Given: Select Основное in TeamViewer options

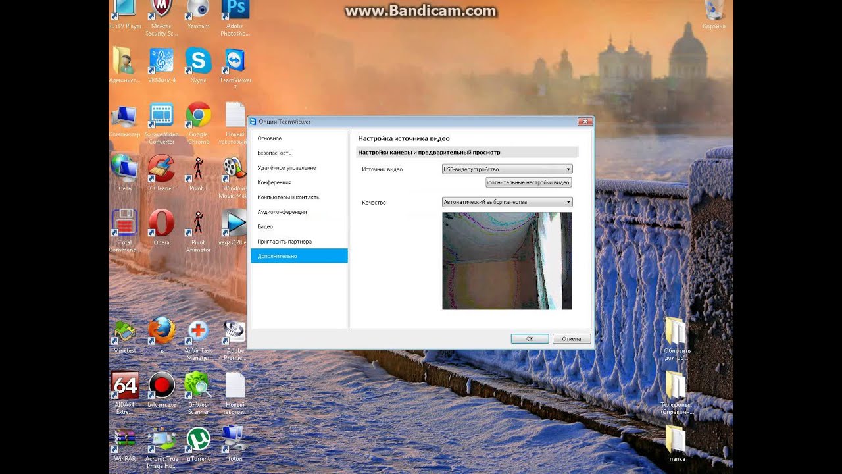Looking at the screenshot, I should [299, 138].
